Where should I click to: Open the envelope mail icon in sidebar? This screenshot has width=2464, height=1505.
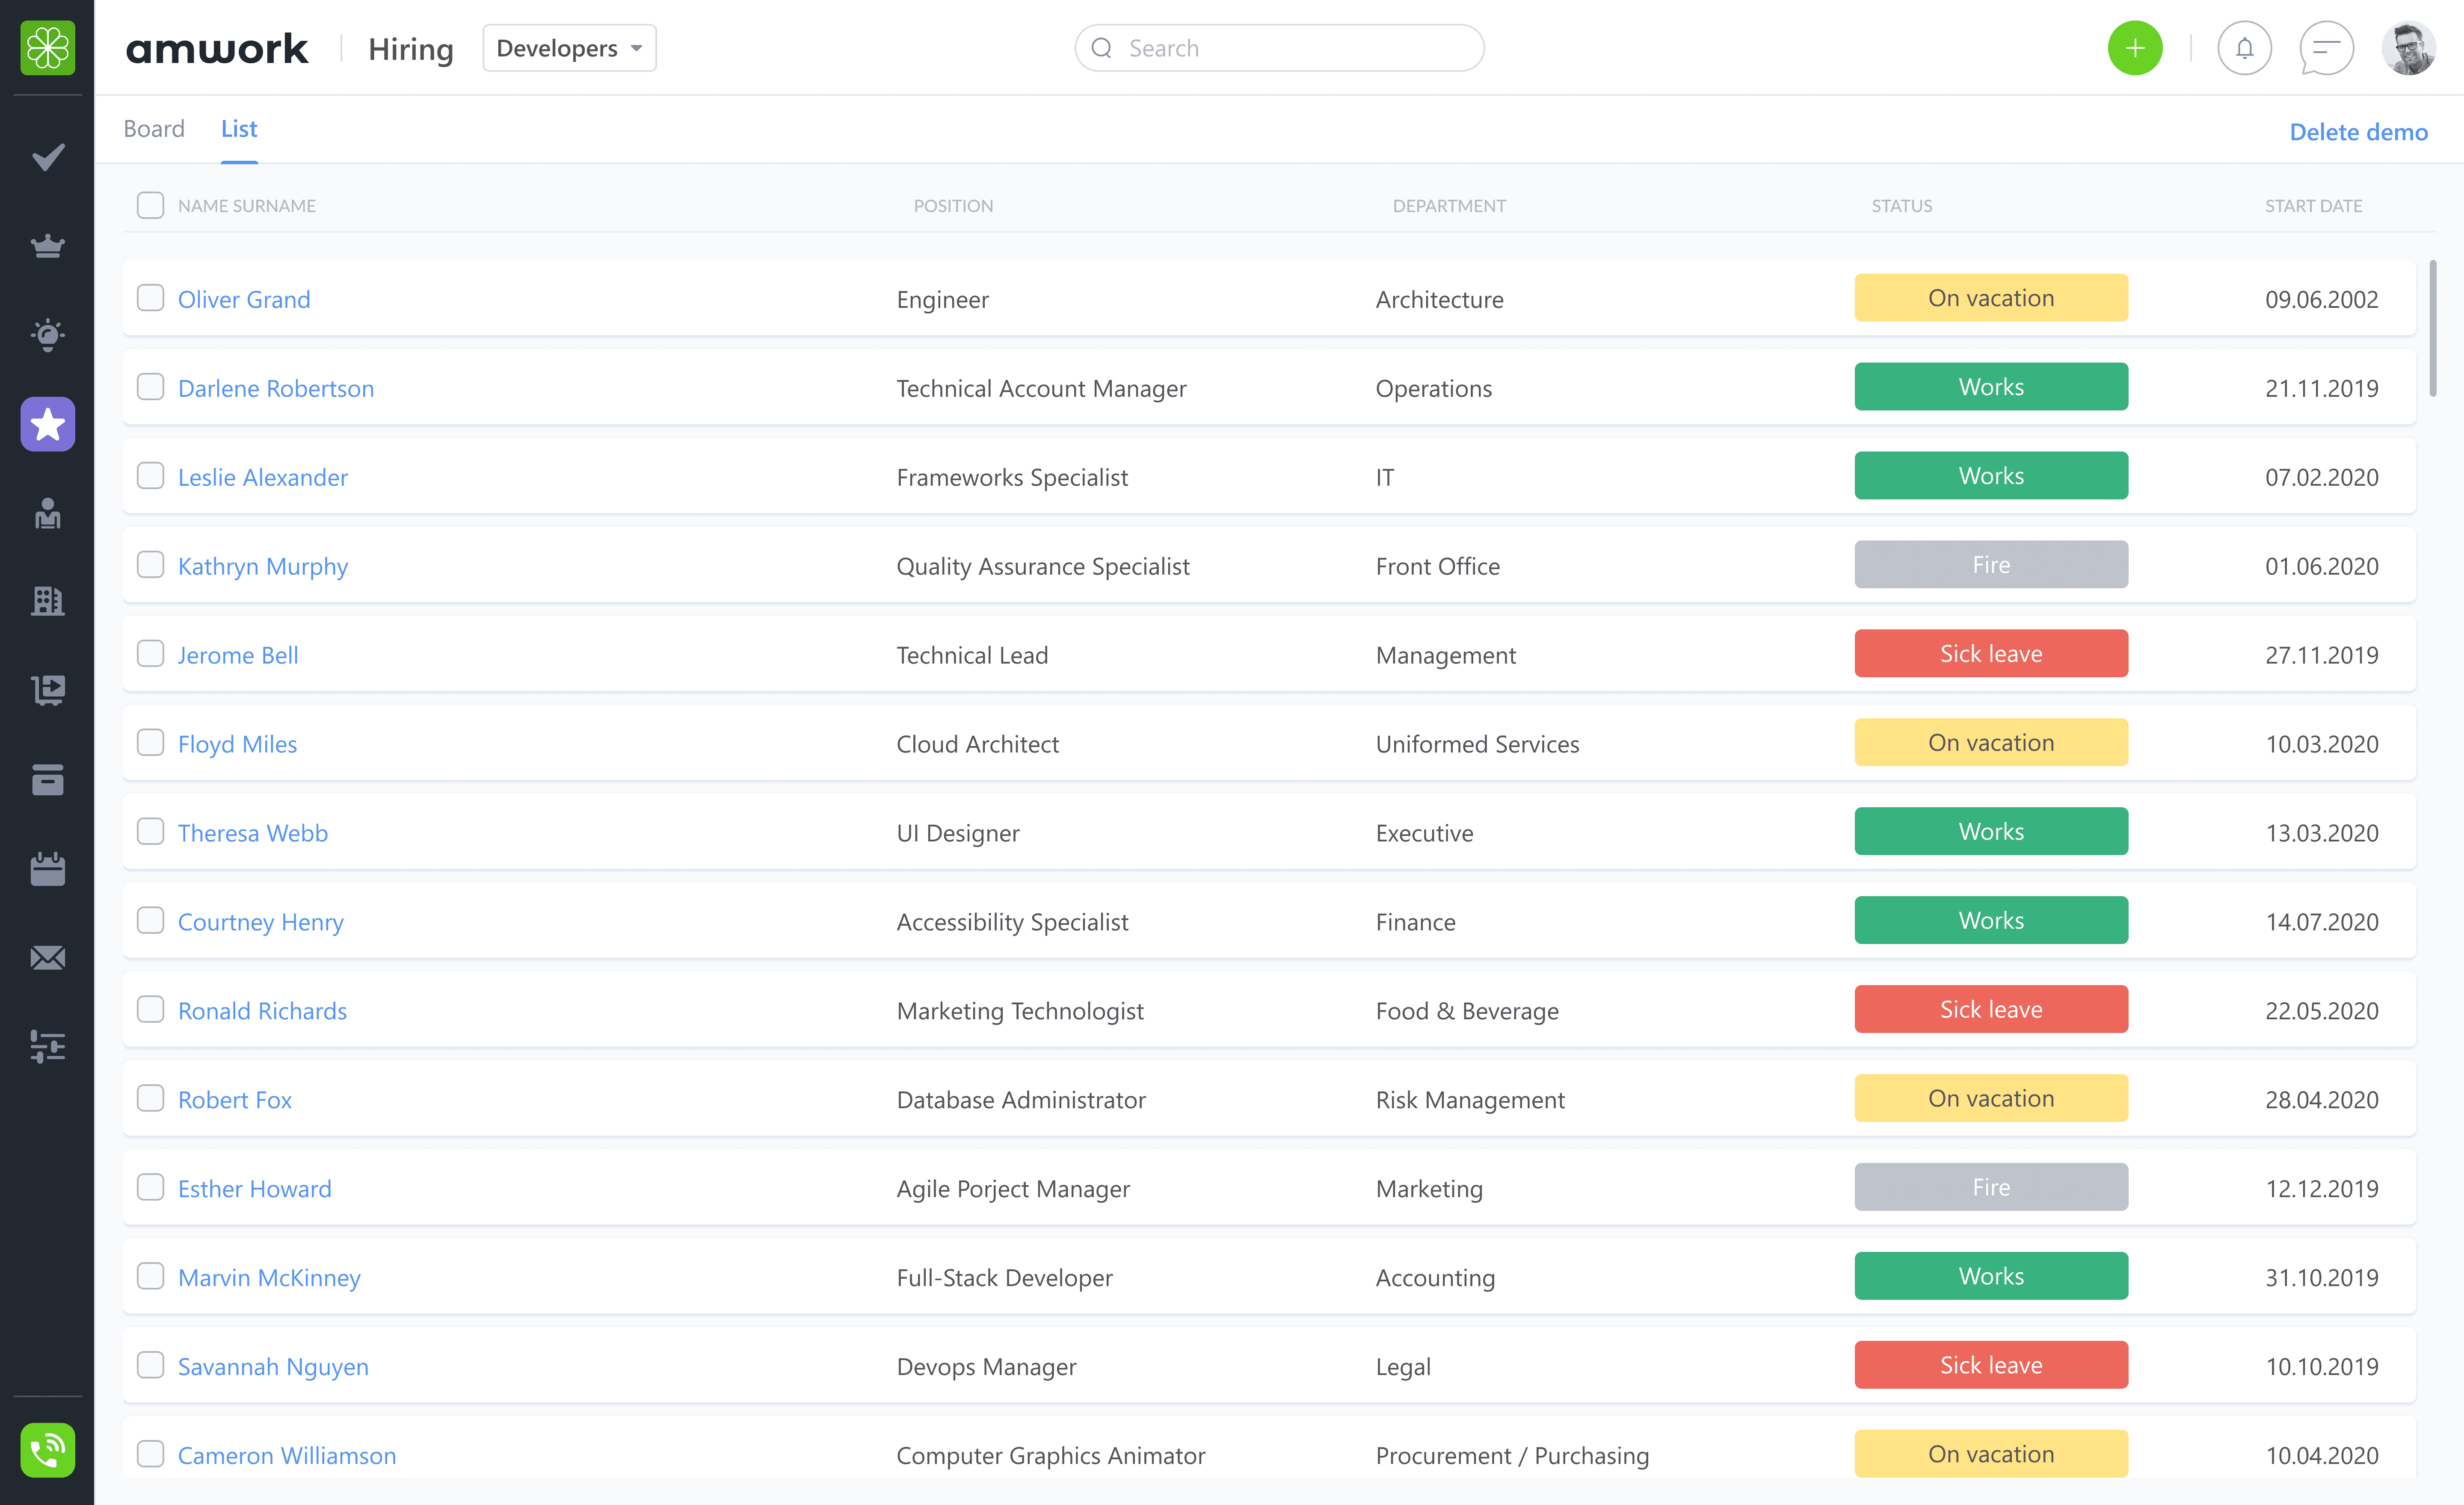(47, 957)
